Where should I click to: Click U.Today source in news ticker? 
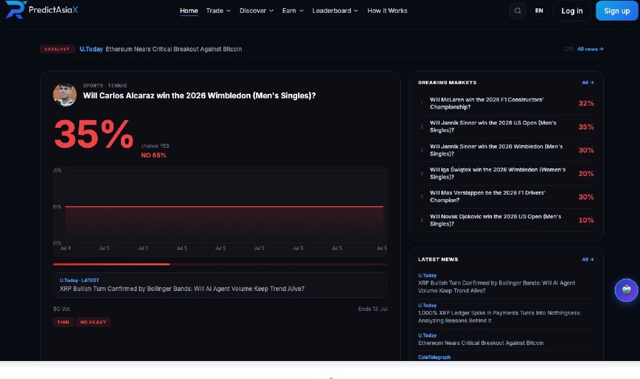point(91,49)
